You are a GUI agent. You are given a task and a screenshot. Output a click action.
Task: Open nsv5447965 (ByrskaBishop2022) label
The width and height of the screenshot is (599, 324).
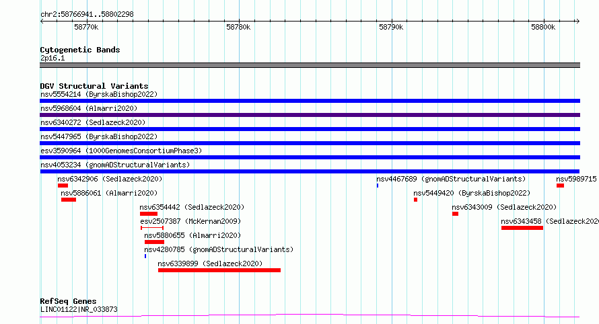[x=99, y=136]
